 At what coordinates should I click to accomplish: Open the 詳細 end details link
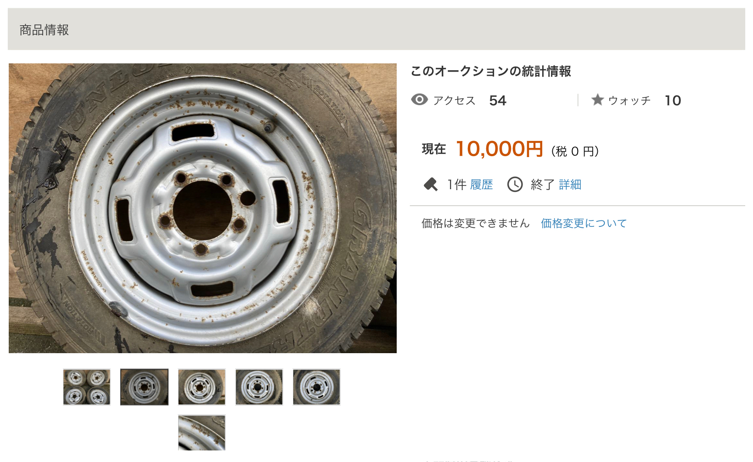coord(570,185)
